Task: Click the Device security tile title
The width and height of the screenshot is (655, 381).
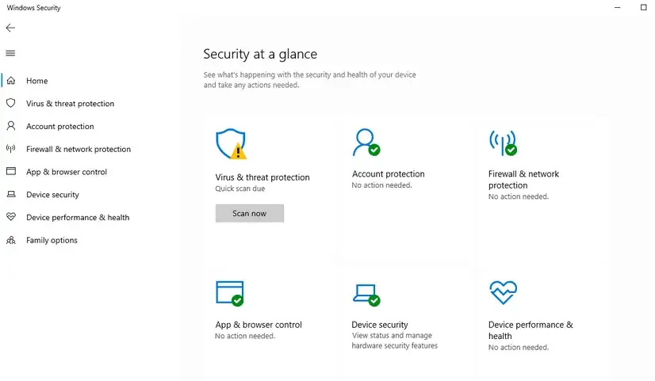Action: (x=380, y=325)
